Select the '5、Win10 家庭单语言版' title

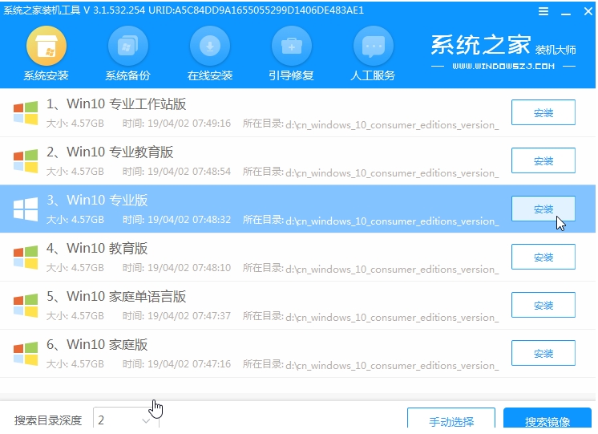click(x=116, y=296)
